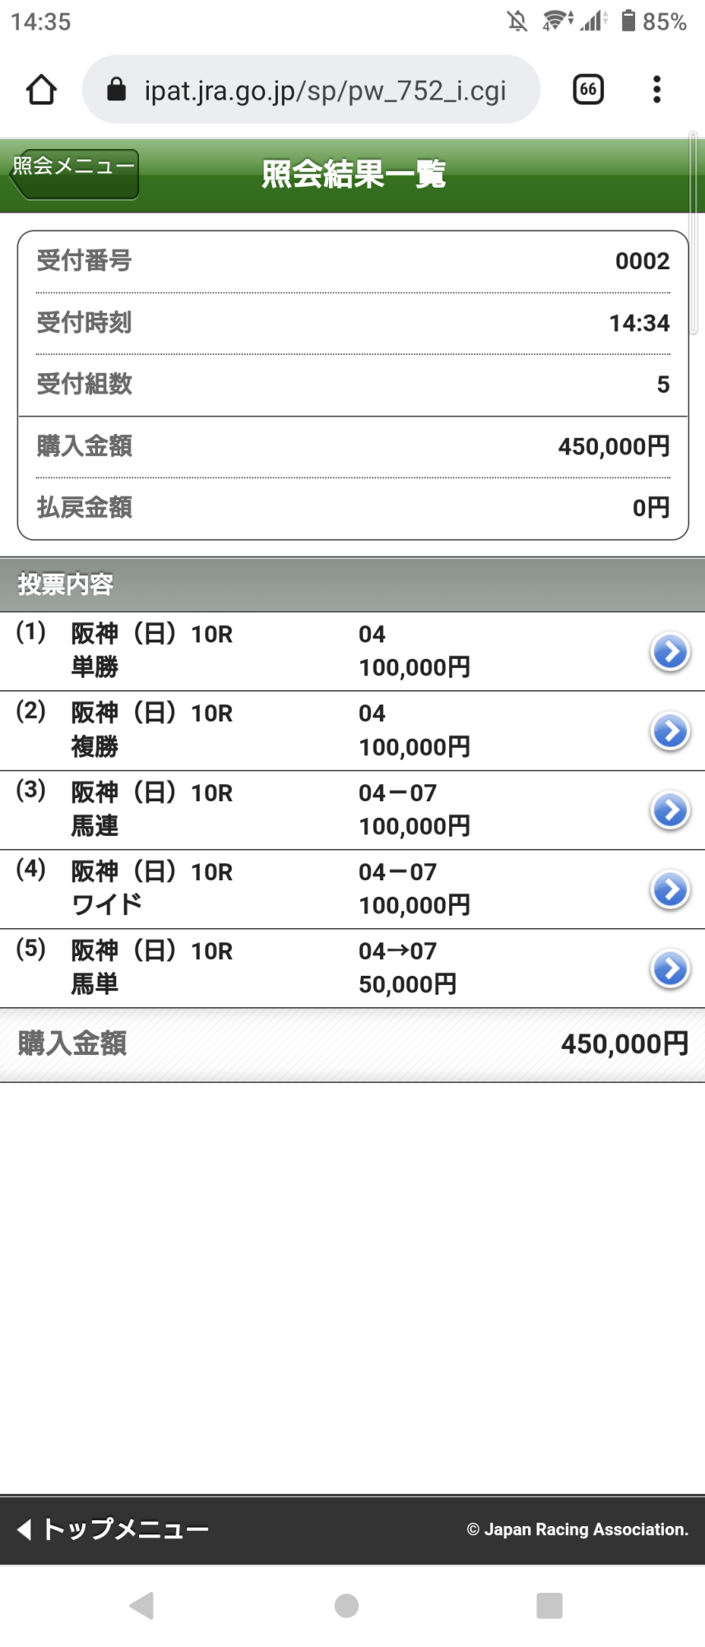Return to トップメニュー
Viewport: 705px width, 1647px height.
[x=113, y=1529]
